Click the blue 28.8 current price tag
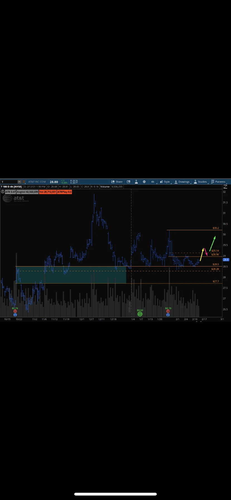The width and height of the screenshot is (231, 500). (226, 259)
